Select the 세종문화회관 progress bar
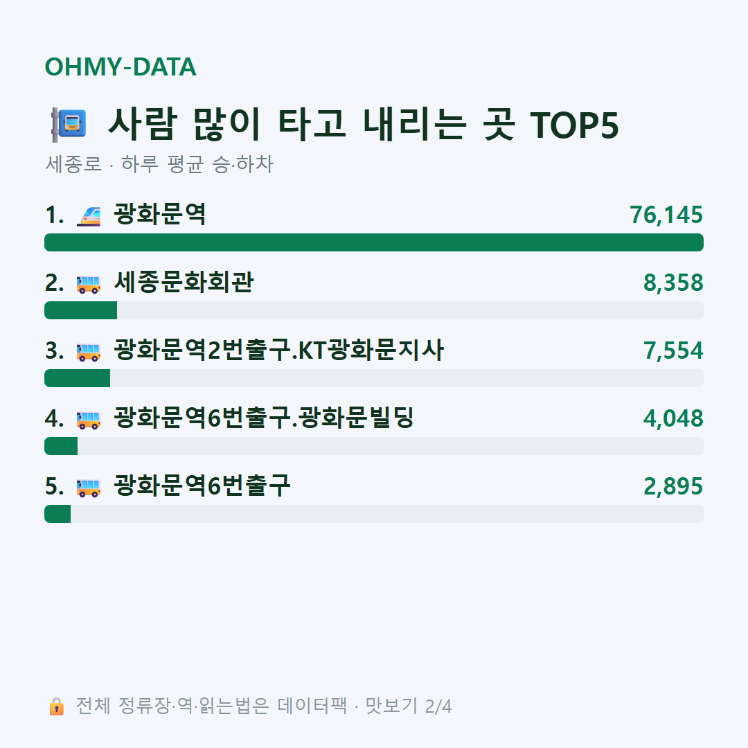The width and height of the screenshot is (748, 748). [x=374, y=310]
